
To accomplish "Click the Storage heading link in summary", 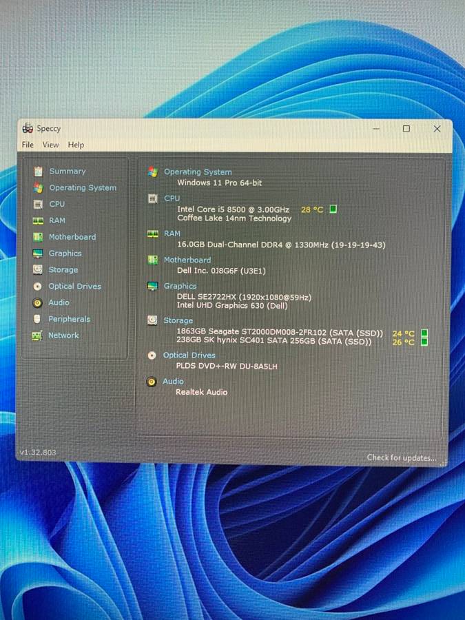I will (178, 320).
